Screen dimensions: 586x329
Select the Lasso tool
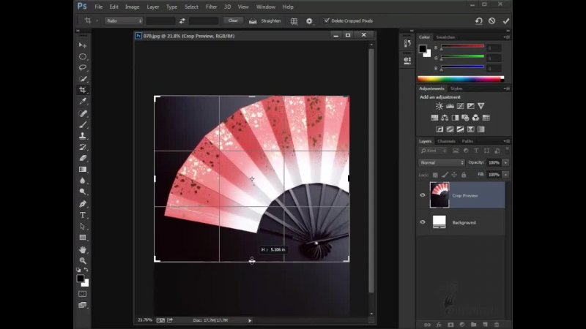tap(83, 67)
